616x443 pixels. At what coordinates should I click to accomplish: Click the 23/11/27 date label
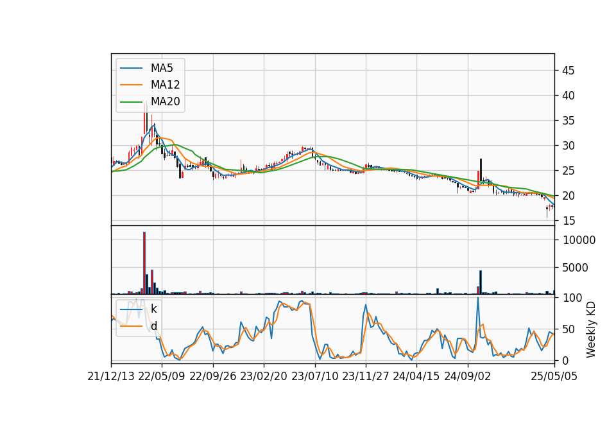pos(366,376)
